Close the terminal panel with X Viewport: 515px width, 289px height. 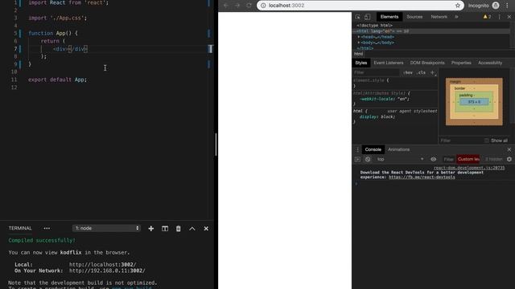206,228
